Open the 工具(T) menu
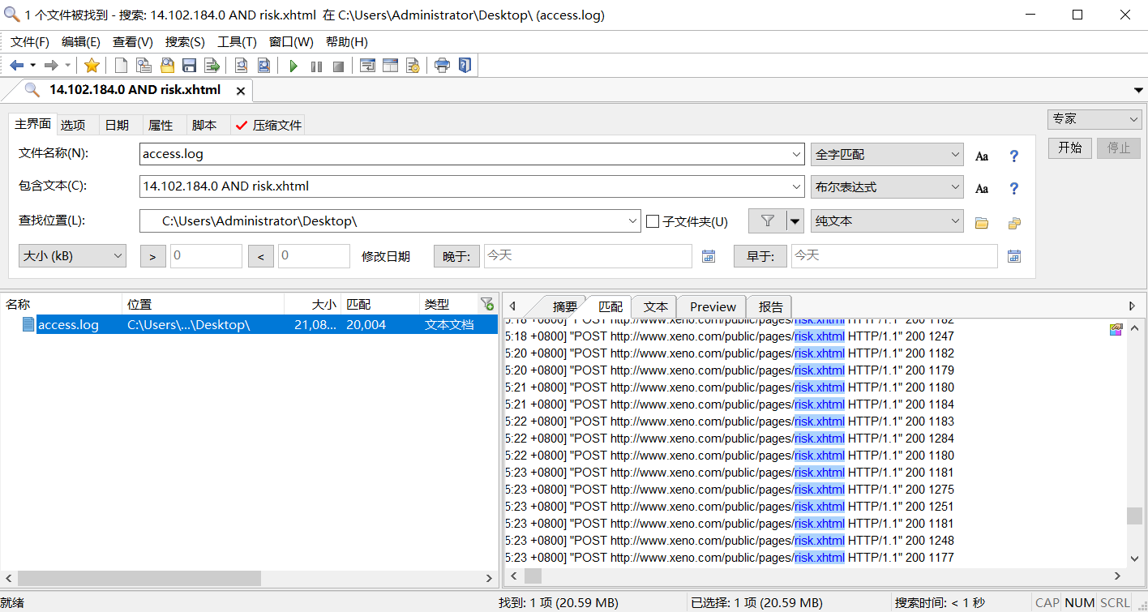This screenshot has height=612, width=1148. [237, 42]
